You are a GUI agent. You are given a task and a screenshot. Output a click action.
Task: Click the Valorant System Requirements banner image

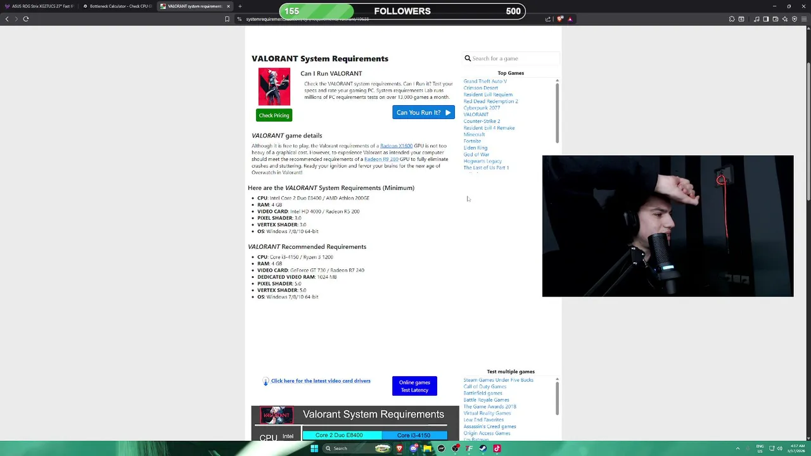coord(355,424)
